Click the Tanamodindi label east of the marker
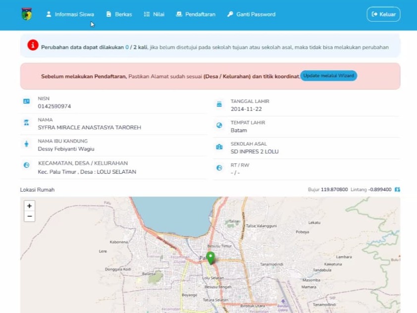Screen dimensions: 417x313 (x=271, y=264)
